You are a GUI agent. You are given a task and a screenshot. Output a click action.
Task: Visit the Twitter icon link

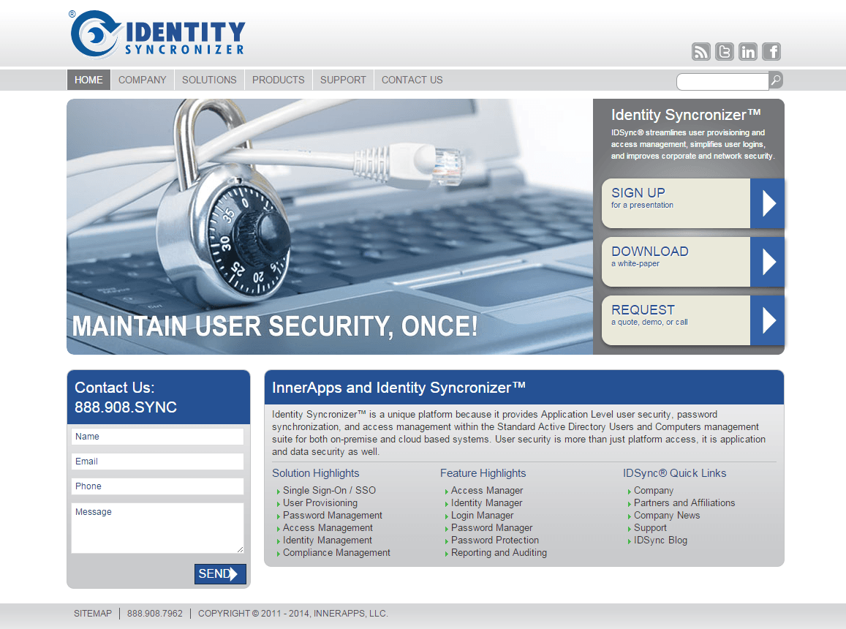(724, 51)
